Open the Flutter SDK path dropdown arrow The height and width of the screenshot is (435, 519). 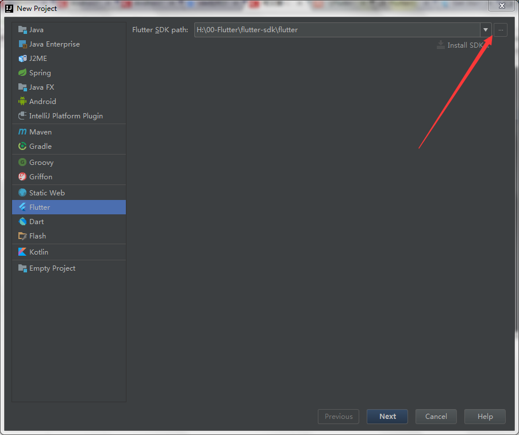486,30
